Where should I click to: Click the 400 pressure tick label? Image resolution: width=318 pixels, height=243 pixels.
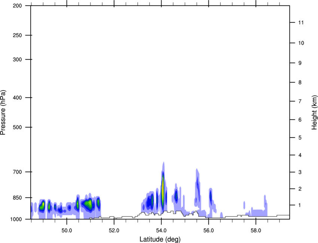(18, 98)
